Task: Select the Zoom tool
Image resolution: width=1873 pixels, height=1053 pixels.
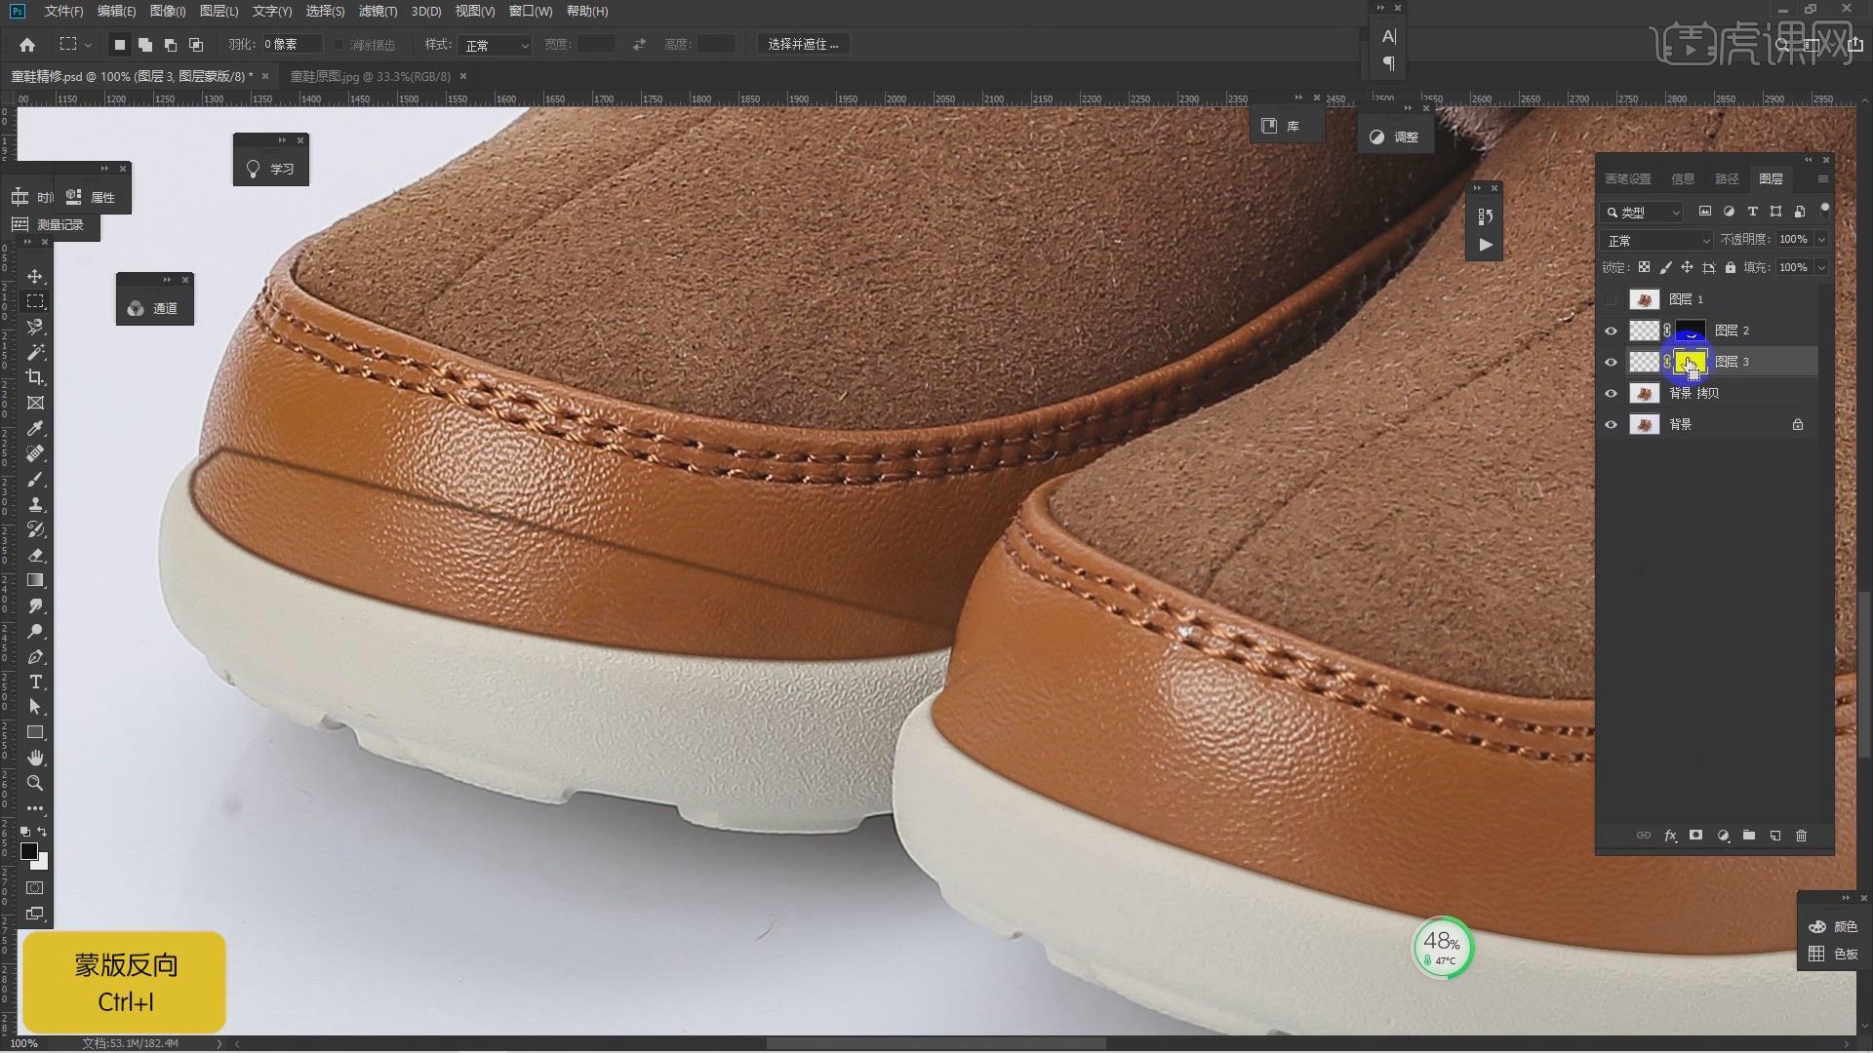Action: [x=35, y=783]
